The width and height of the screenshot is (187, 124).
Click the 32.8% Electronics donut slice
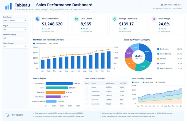coord(148,52)
